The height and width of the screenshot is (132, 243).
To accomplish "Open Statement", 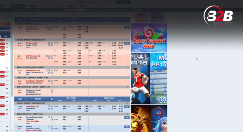I will [x=104, y=10].
